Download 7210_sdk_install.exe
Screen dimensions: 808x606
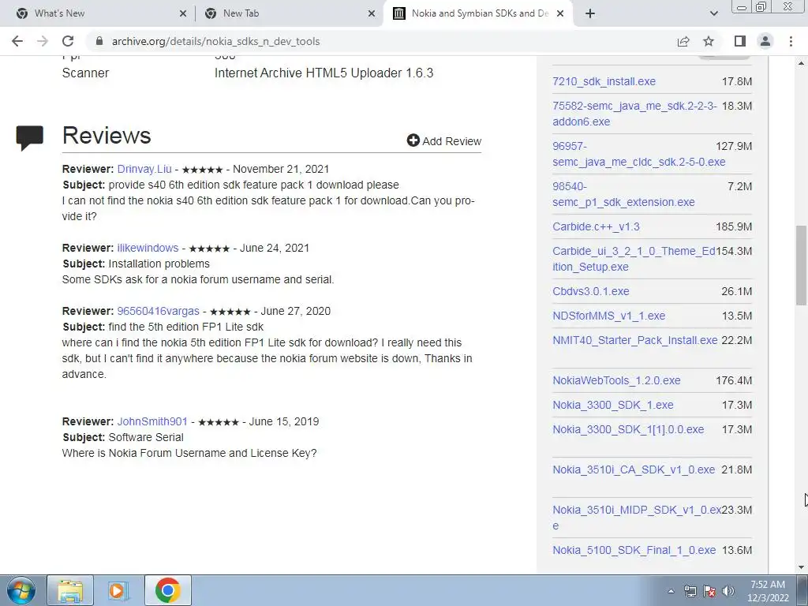tap(604, 81)
